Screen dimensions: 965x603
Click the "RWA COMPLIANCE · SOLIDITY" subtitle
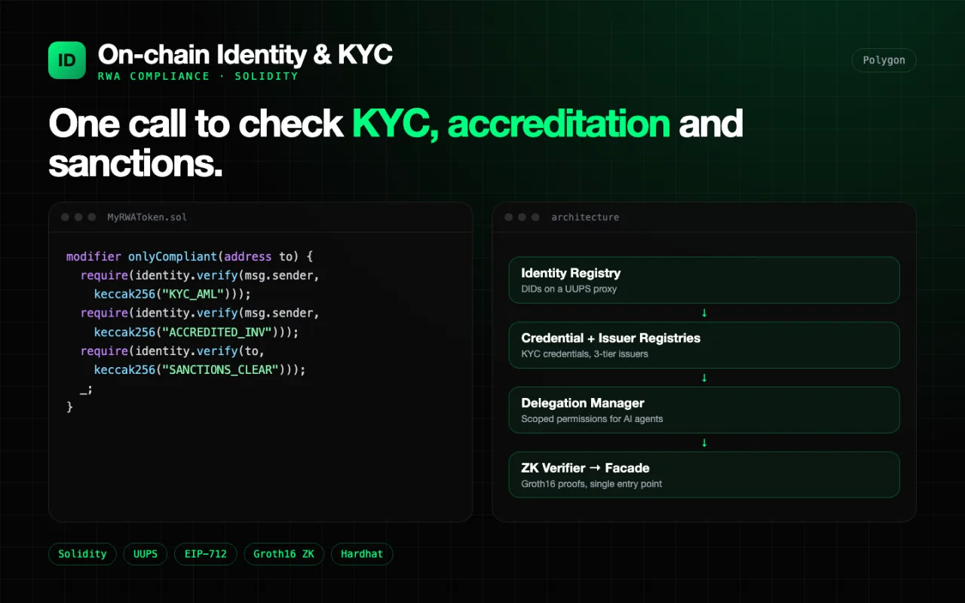(198, 76)
